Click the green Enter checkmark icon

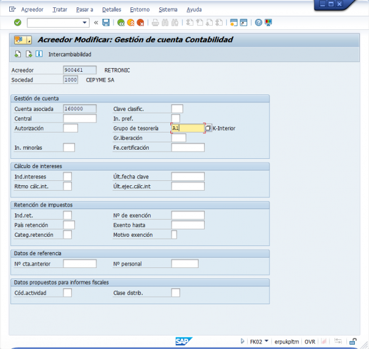(x=18, y=23)
